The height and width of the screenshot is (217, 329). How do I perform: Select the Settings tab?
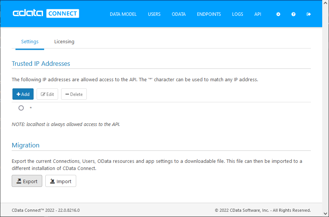point(30,42)
